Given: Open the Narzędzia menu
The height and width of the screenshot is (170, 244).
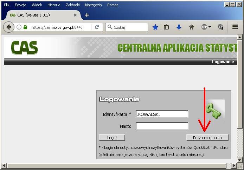Looking at the screenshot, I should click(x=94, y=5).
